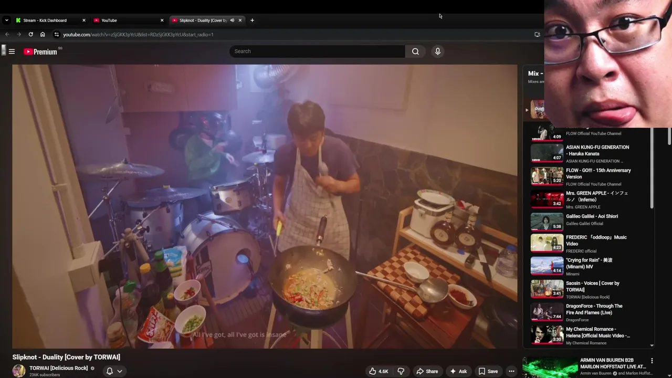Play Galileo Galilei - Aoi Shiori
This screenshot has width=672, height=378.
click(592, 216)
